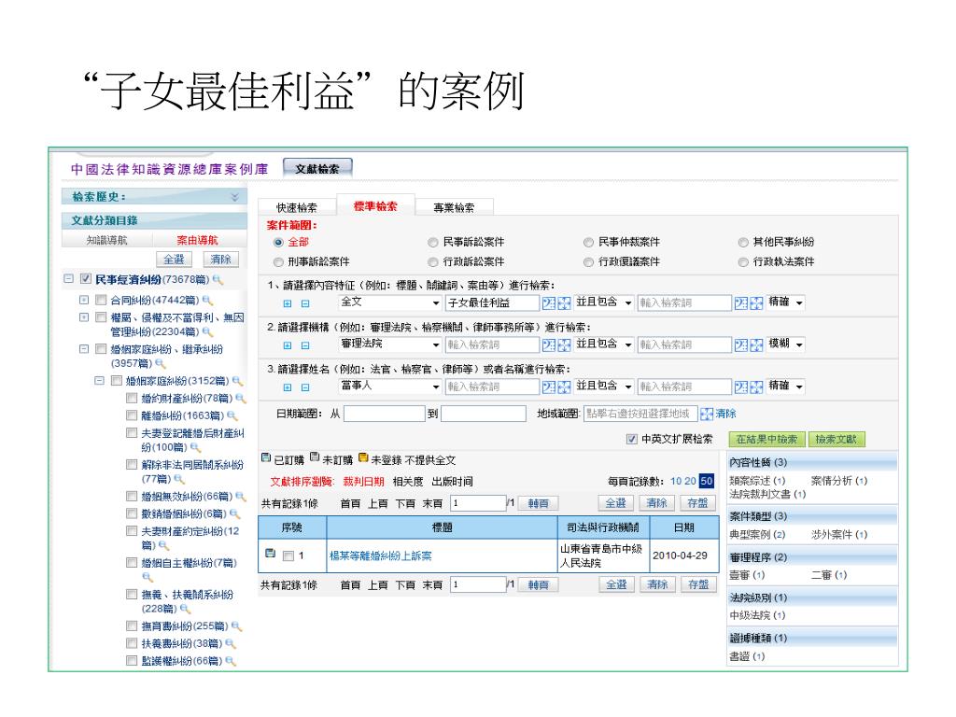Image resolution: width=956 pixels, height=717 pixels.
Task: Select 刑事訴訟案件 radio button
Action: [278, 262]
